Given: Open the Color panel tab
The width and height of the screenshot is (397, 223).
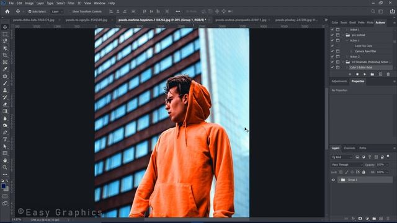Looking at the screenshot, I should (335, 22).
